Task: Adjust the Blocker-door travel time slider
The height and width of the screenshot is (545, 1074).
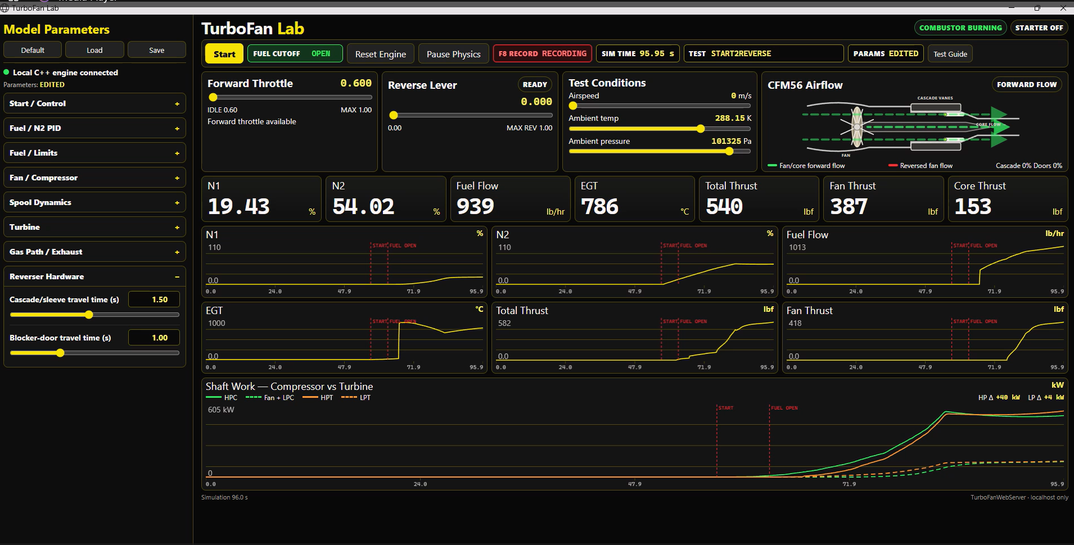Action: click(94, 353)
